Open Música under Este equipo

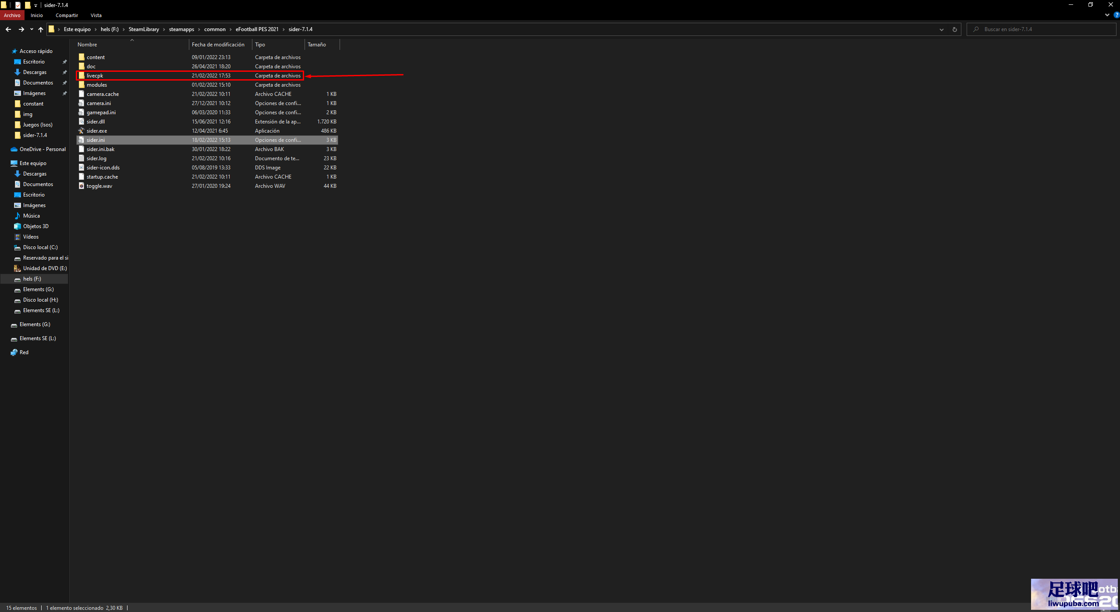coord(31,216)
